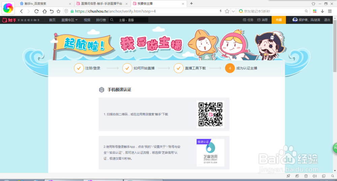Toggle sound with status bar speaker icon
The image size is (337, 181).
click(315, 176)
